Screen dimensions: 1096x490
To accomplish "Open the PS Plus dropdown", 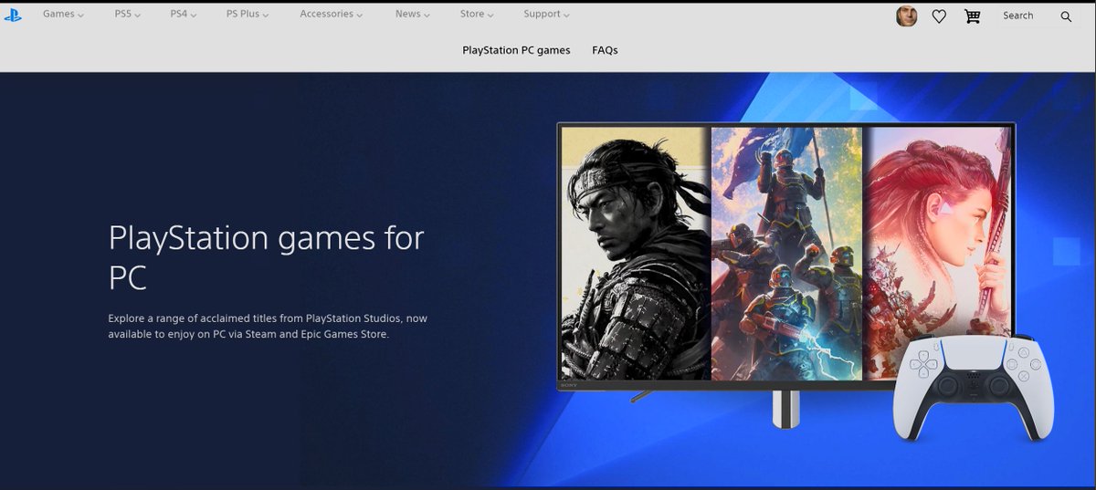I will [x=248, y=15].
